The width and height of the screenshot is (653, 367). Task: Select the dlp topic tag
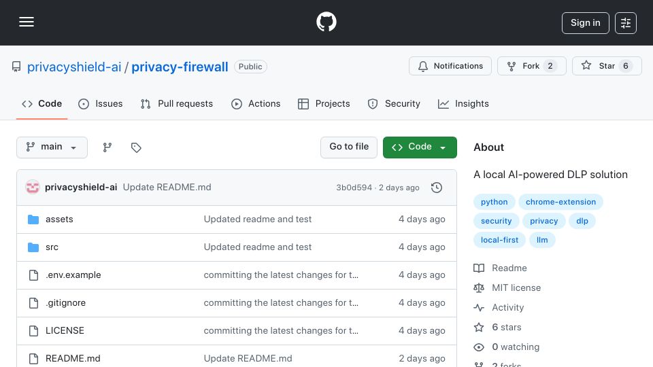click(582, 221)
